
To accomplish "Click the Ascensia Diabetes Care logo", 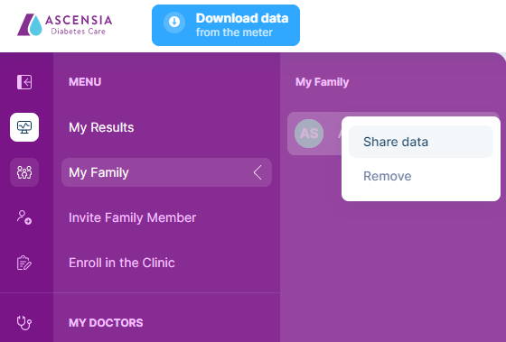I will (x=64, y=24).
